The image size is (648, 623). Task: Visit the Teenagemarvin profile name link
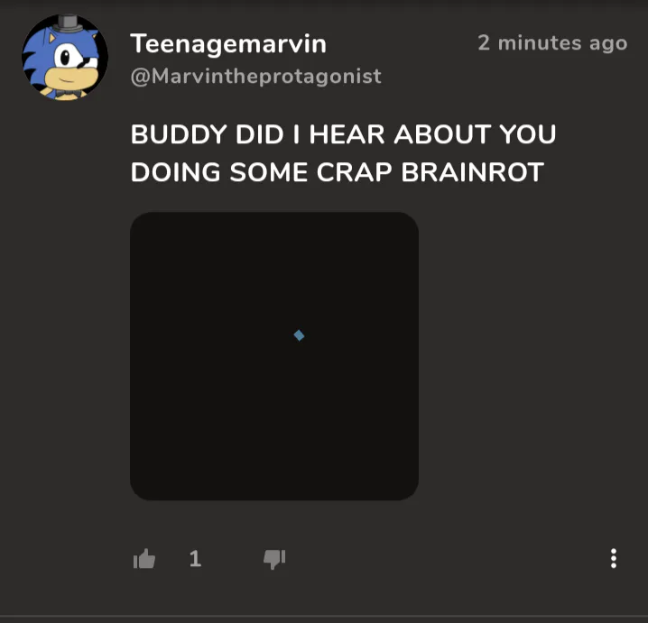coord(228,44)
